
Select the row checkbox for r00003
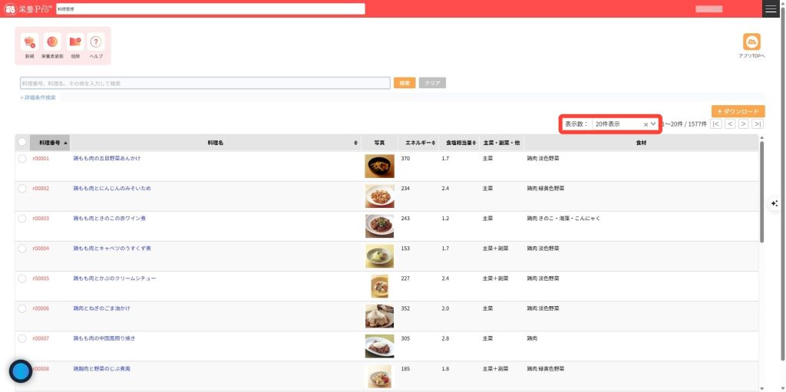click(22, 219)
